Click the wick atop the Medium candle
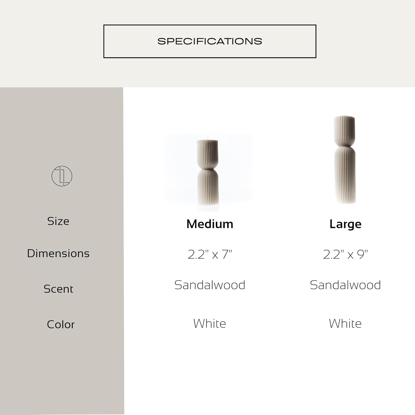The image size is (415, 415). pyautogui.click(x=208, y=138)
